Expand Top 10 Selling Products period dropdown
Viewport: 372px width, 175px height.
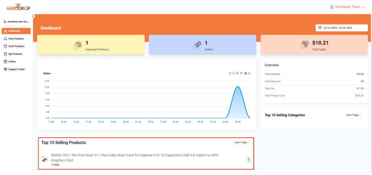pyautogui.click(x=242, y=142)
